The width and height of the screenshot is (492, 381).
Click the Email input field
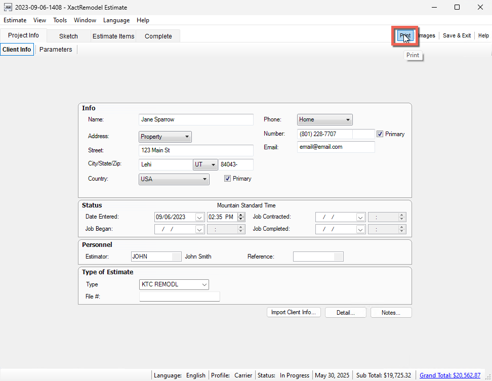point(336,147)
